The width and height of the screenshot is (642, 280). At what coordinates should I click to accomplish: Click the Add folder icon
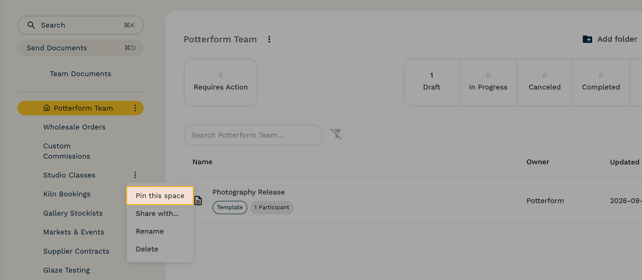[x=587, y=39]
